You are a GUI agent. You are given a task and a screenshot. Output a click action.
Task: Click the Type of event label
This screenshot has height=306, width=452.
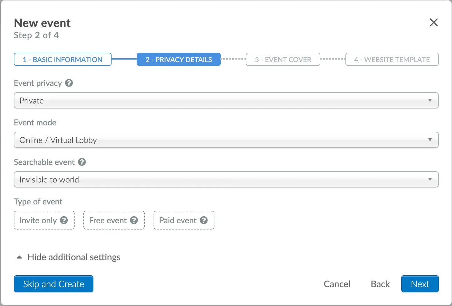point(38,202)
